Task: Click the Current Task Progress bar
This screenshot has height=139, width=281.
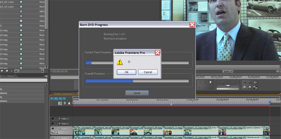Action: coord(137,63)
